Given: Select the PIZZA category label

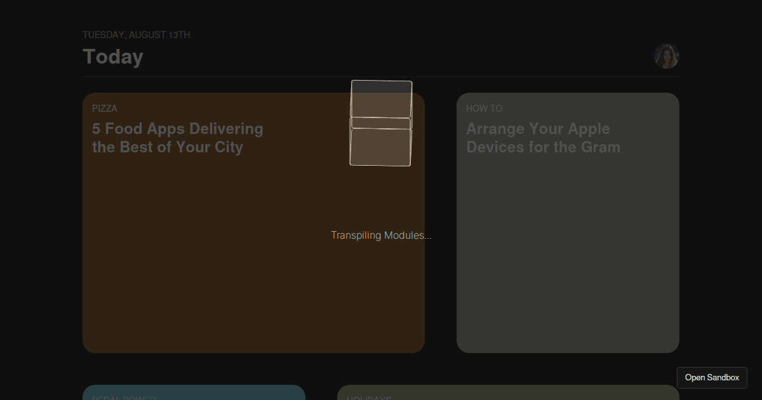Looking at the screenshot, I should tap(104, 109).
